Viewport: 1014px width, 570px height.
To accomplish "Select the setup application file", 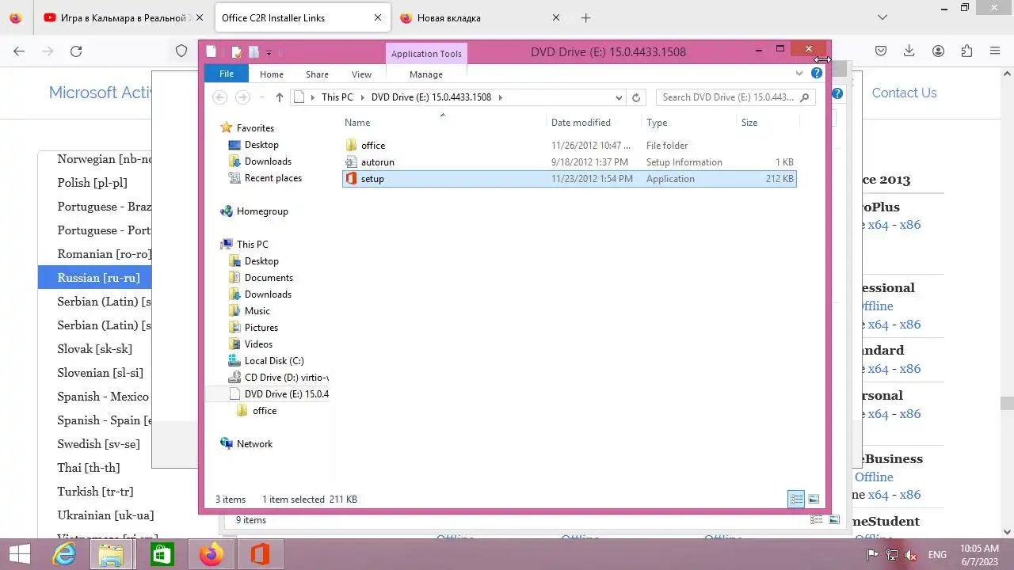I will 569,179.
